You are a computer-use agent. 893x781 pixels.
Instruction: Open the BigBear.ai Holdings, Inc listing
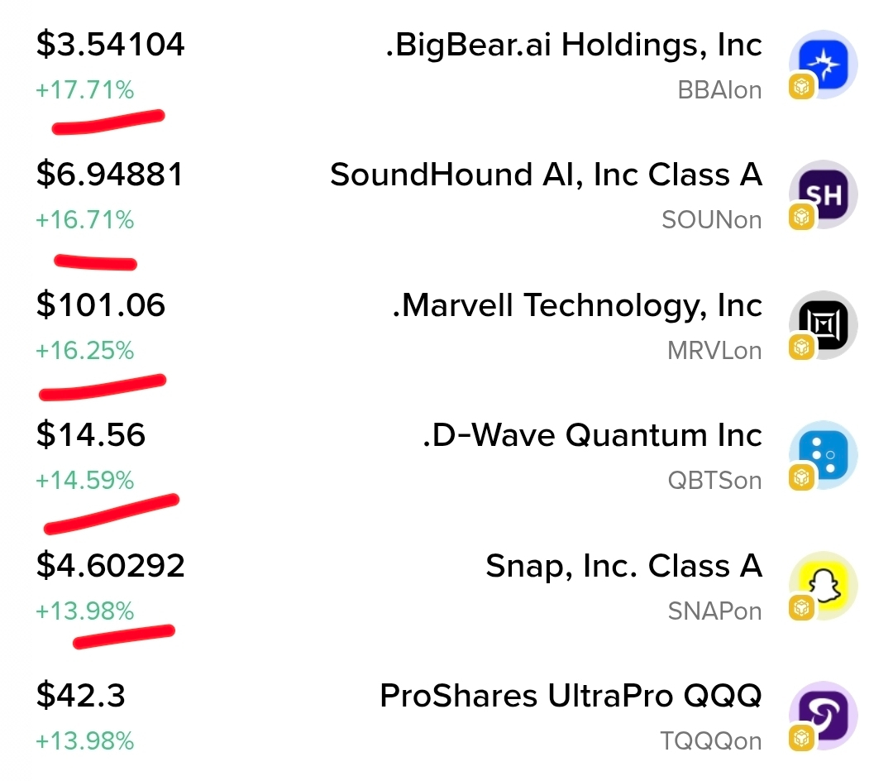574,45
